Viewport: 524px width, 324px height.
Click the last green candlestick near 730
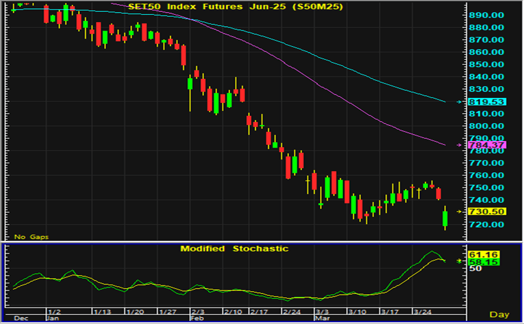coord(445,219)
